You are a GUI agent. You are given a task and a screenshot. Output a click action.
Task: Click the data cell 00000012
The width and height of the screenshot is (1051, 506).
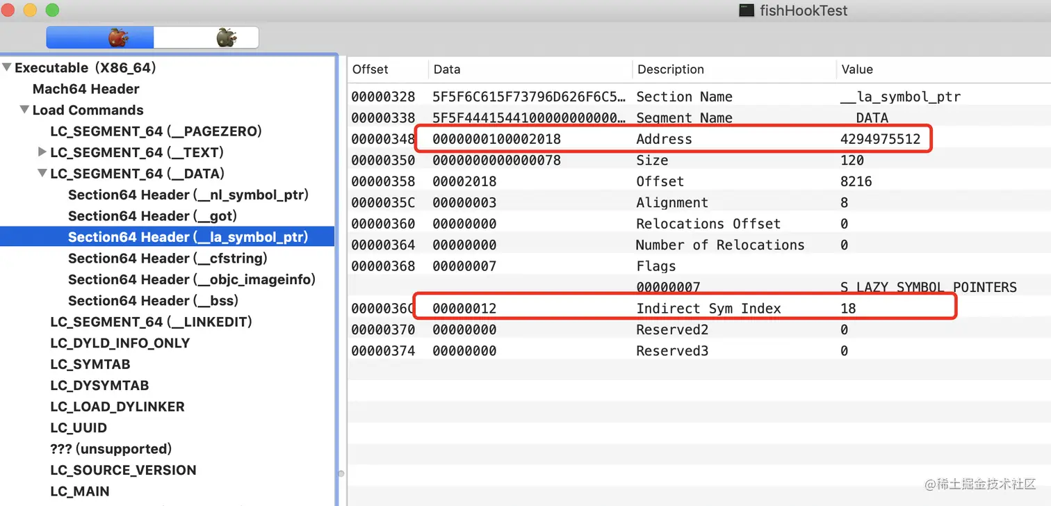(464, 309)
